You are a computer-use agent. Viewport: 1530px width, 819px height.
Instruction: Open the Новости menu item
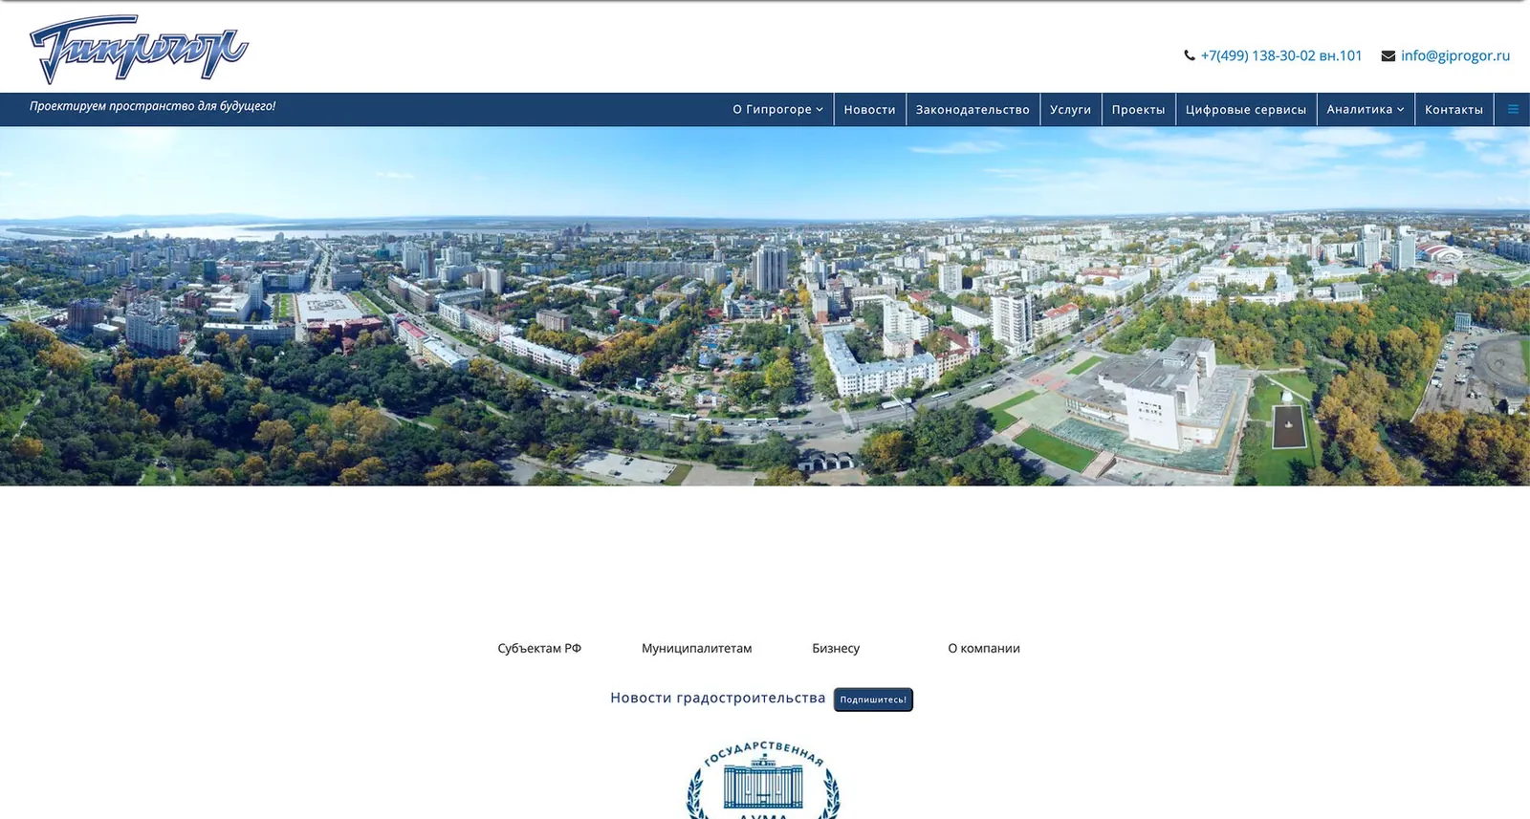coord(869,110)
